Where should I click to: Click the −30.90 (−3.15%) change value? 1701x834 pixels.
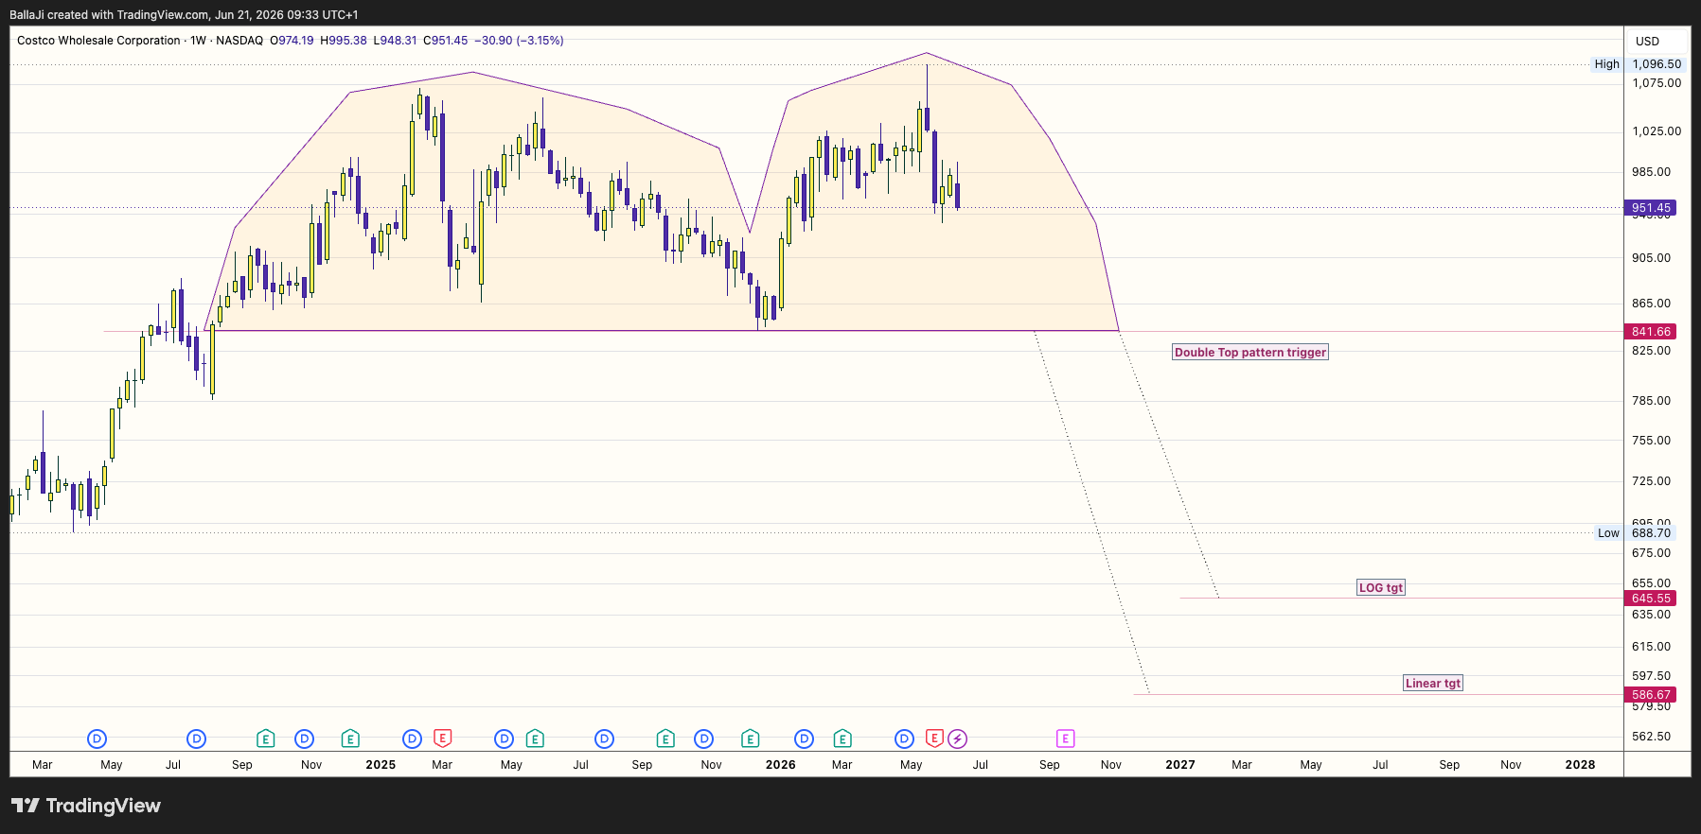click(519, 41)
